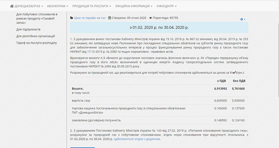
Task: Click capacity value 0,148992
Action: [x=221, y=120]
